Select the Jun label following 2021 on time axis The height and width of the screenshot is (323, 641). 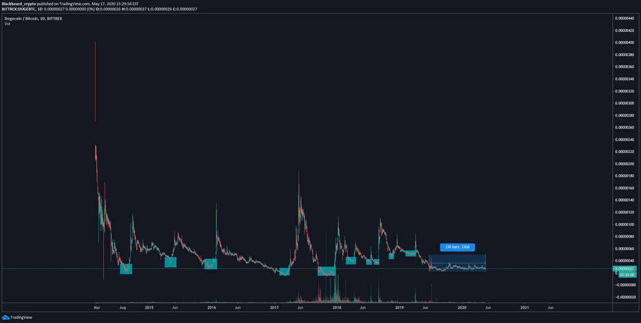(x=550, y=308)
